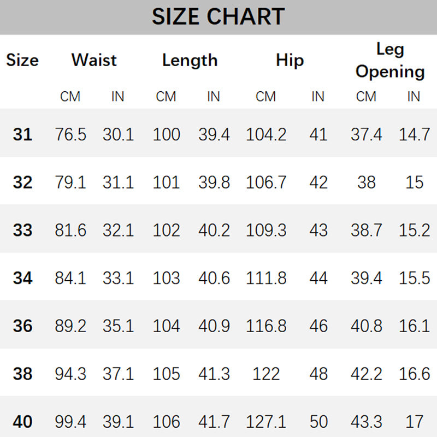Click the 37.4 leg opening CM value
This screenshot has height=437, width=437.
[x=366, y=134]
